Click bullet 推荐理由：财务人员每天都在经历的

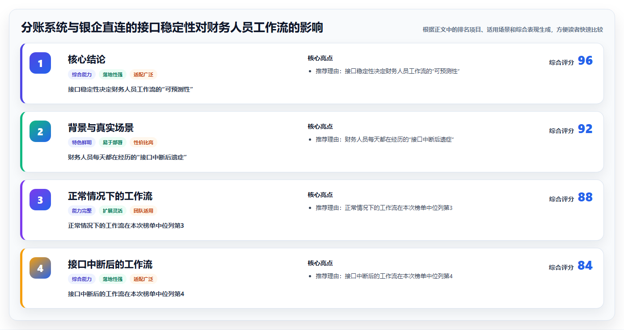[385, 140]
